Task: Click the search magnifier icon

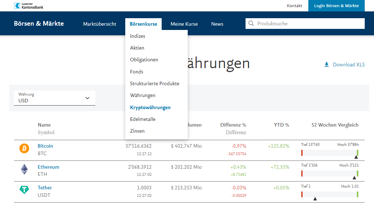Action: [251, 23]
